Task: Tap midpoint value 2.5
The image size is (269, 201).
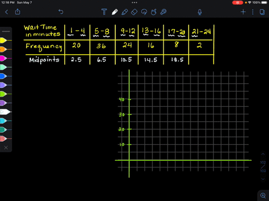Action: click(x=76, y=60)
